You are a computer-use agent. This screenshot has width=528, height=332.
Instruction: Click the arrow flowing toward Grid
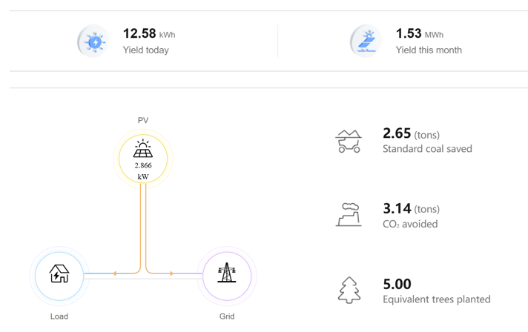point(172,273)
